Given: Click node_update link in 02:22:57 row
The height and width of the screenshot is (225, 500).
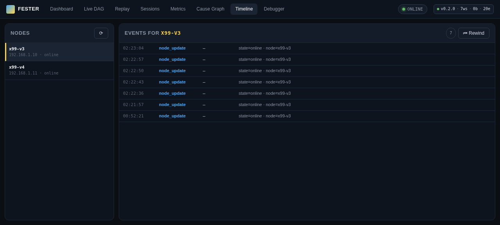Looking at the screenshot, I should [x=172, y=60].
